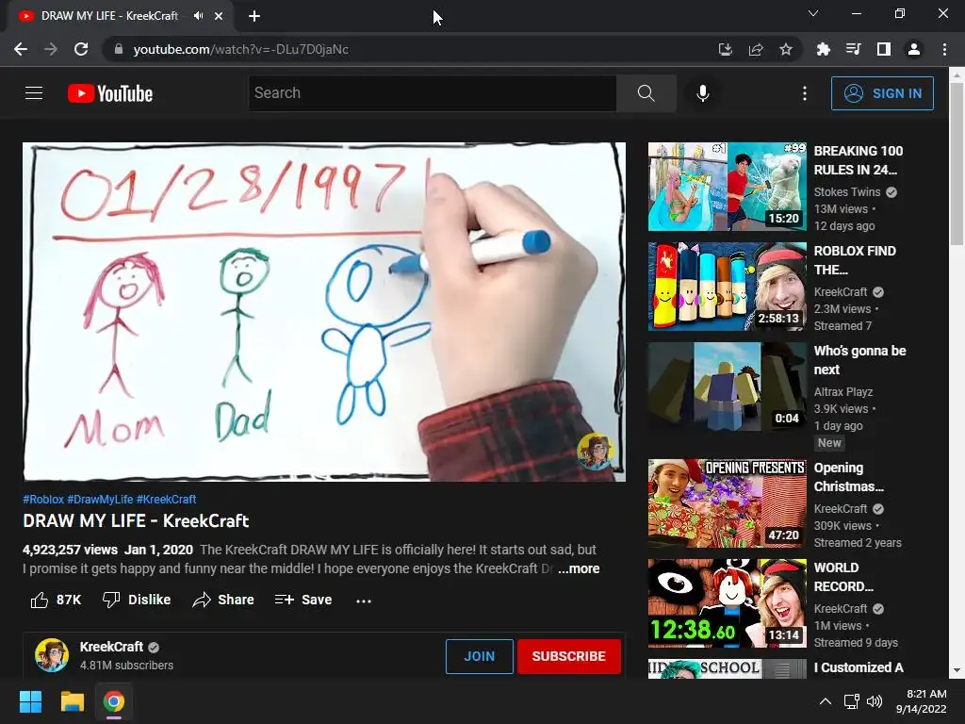
Task: Open the system volume control
Action: click(875, 701)
